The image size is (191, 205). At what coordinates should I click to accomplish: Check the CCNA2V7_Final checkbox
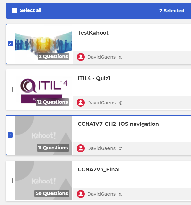[x=10, y=181]
